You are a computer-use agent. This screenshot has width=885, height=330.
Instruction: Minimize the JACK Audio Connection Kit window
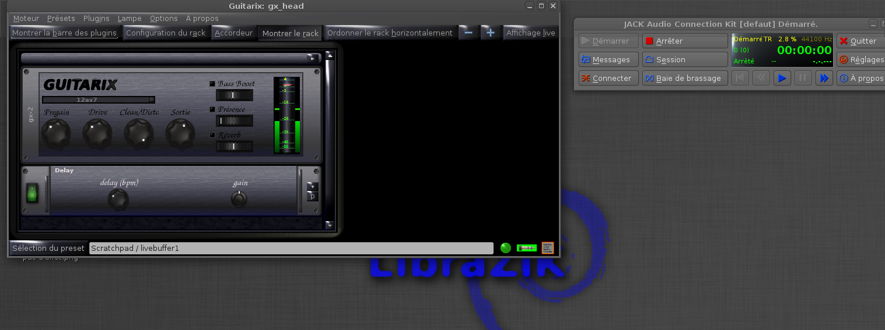coord(873,24)
